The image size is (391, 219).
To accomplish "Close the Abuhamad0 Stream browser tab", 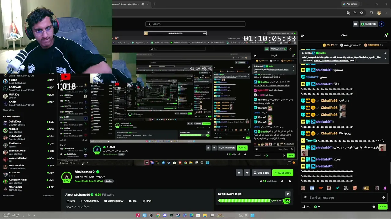I will pyautogui.click(x=148, y=4).
